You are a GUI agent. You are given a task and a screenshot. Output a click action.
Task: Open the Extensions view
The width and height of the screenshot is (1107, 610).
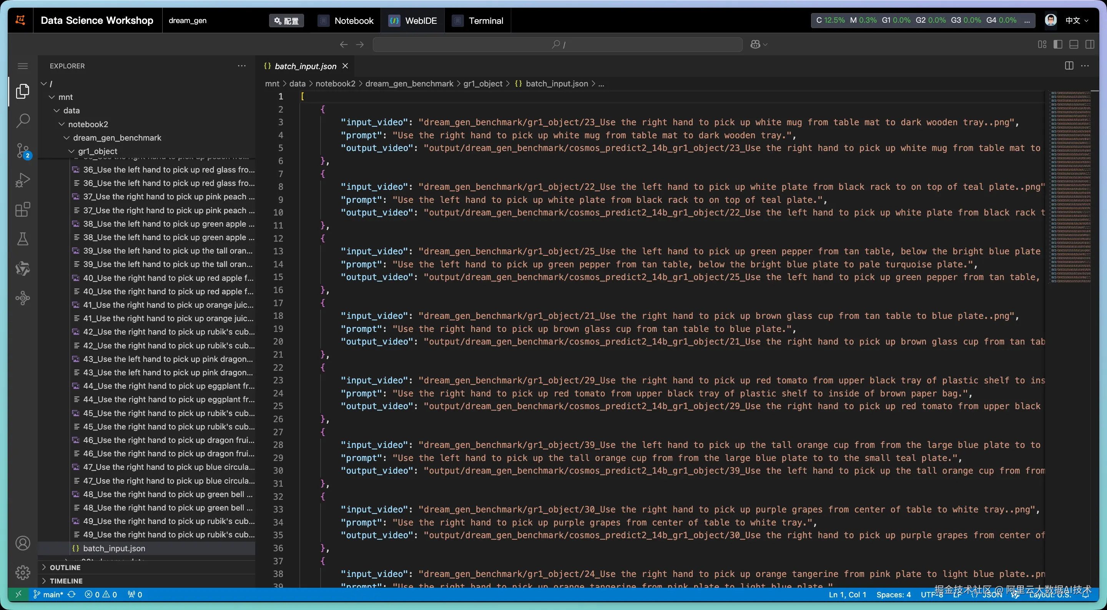[x=23, y=210]
